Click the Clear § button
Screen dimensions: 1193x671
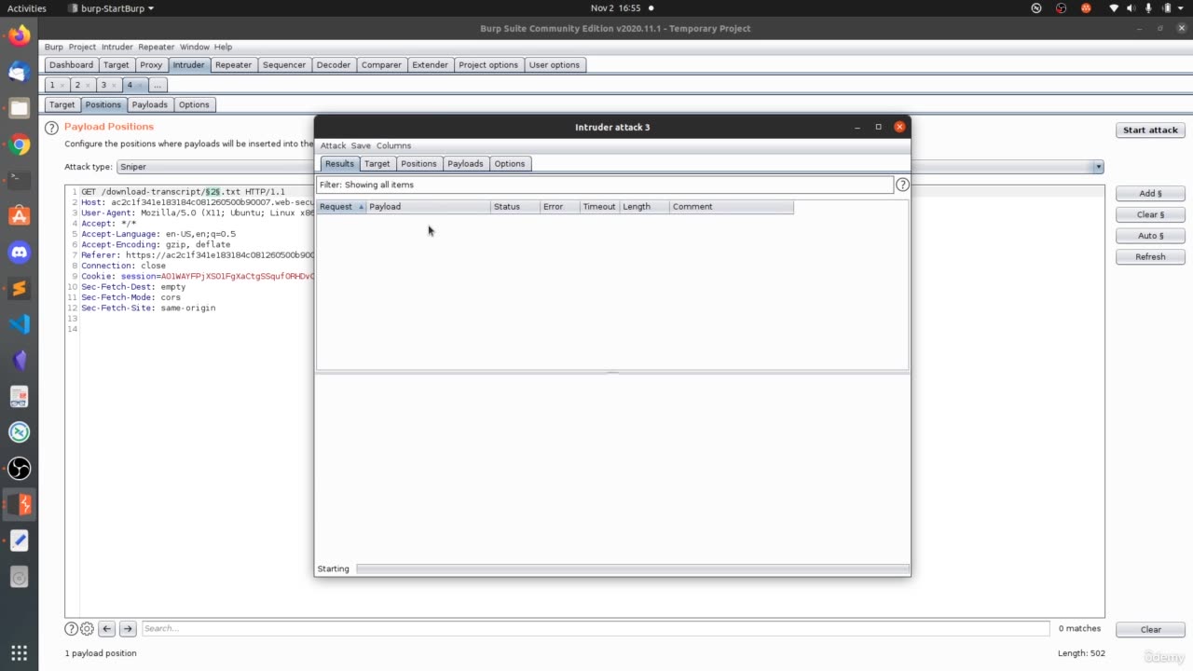[1150, 214]
